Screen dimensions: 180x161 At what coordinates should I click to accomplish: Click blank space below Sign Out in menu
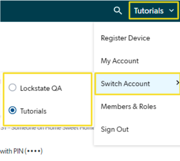pos(137,140)
